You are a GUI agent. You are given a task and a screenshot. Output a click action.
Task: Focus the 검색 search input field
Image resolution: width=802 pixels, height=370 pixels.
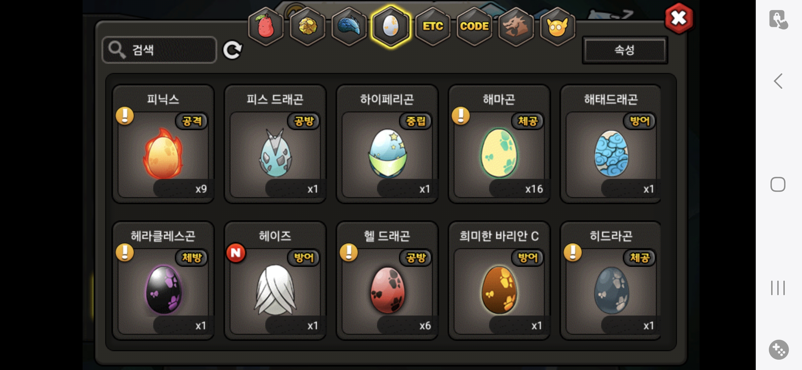tap(159, 50)
